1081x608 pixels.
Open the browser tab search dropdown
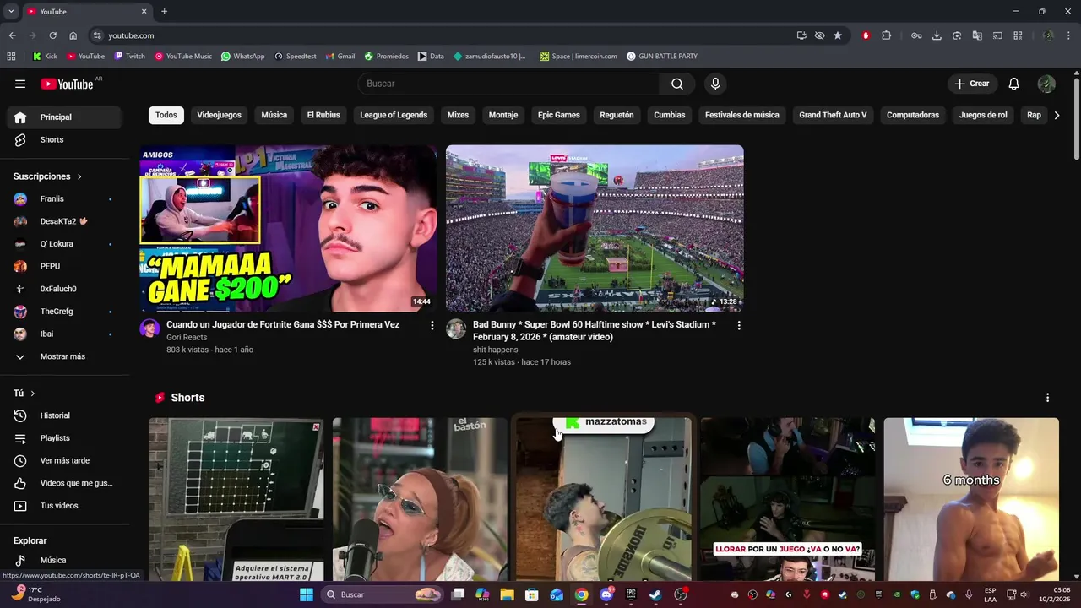(11, 11)
